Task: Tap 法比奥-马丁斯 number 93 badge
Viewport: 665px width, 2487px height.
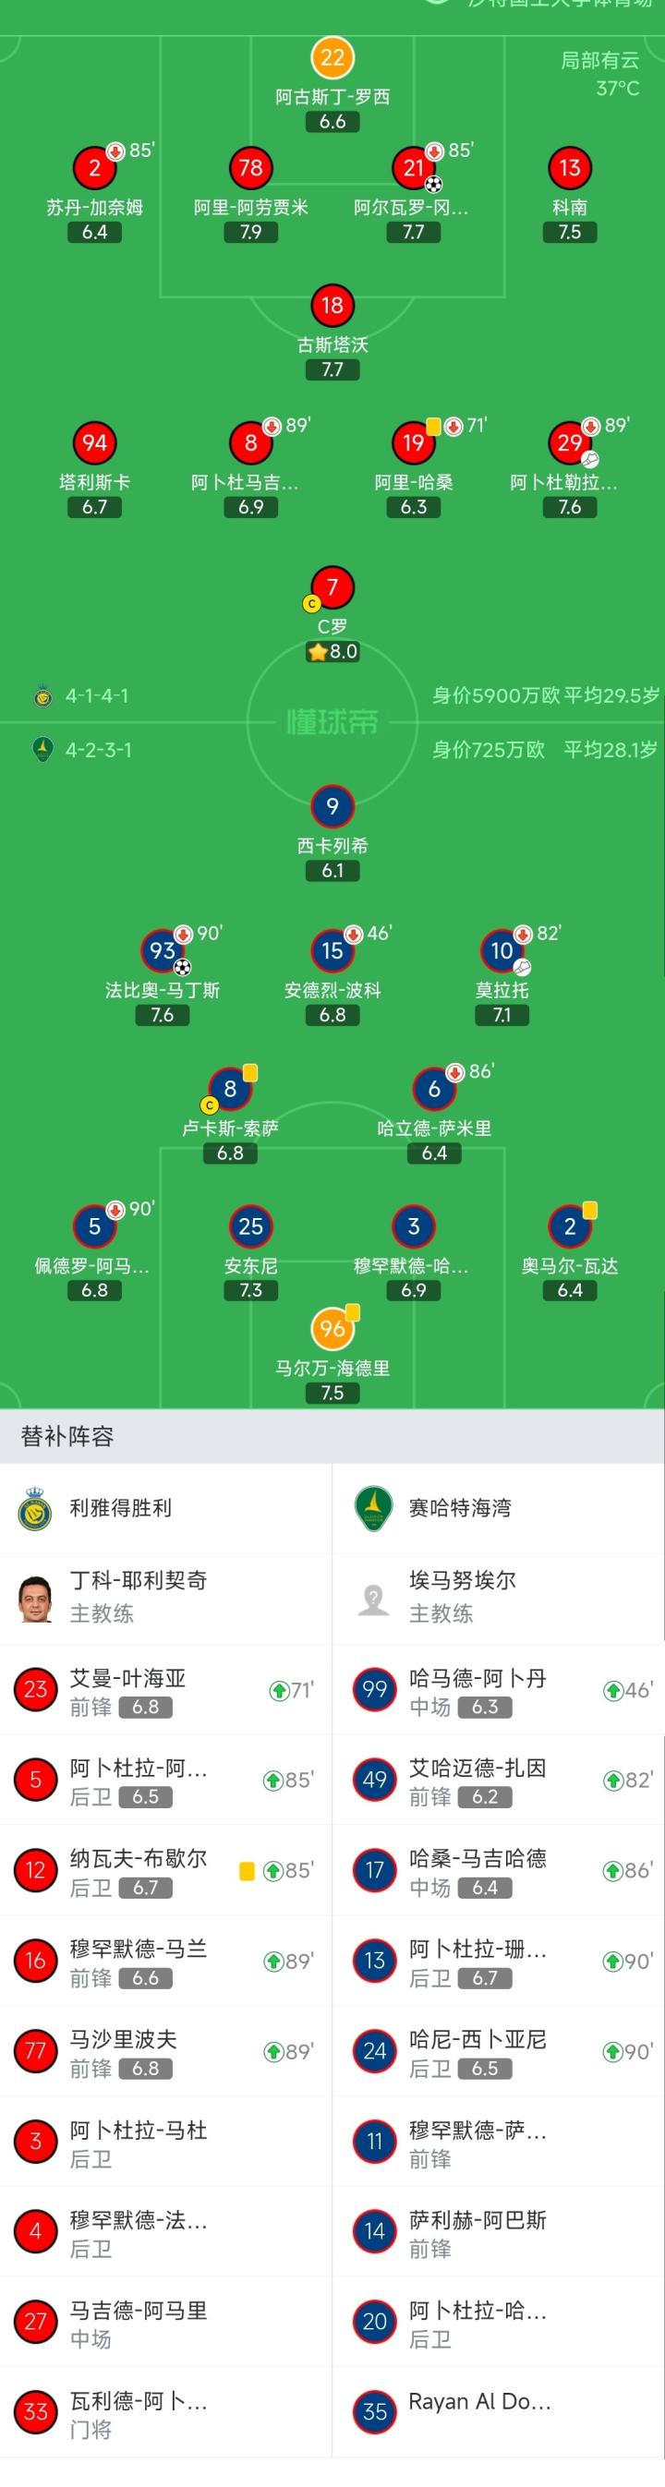Action: [x=163, y=951]
